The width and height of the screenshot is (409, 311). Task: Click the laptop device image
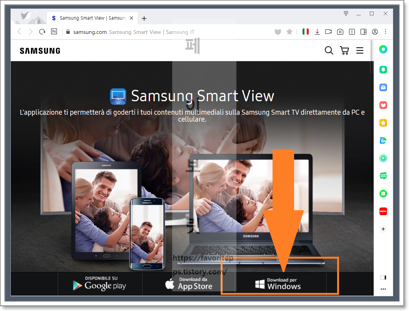(x=250, y=210)
